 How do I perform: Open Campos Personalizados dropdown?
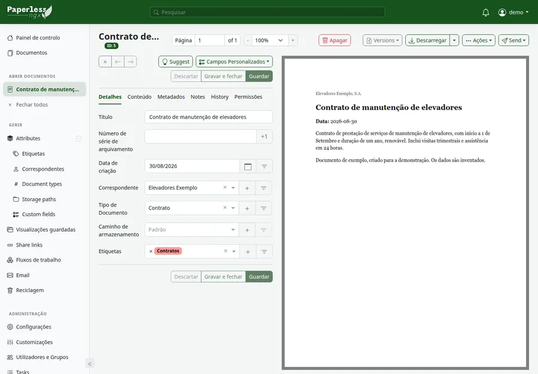pyautogui.click(x=234, y=62)
